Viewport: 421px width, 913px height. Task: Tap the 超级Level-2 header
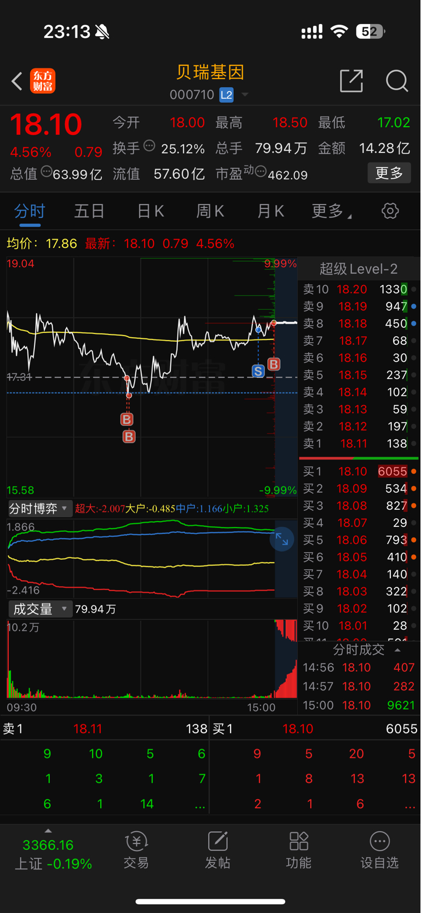pos(359,269)
